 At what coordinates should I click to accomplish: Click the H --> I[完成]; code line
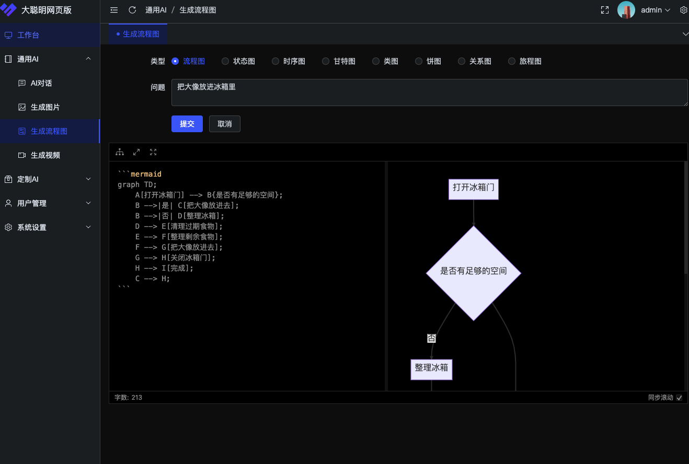(164, 268)
